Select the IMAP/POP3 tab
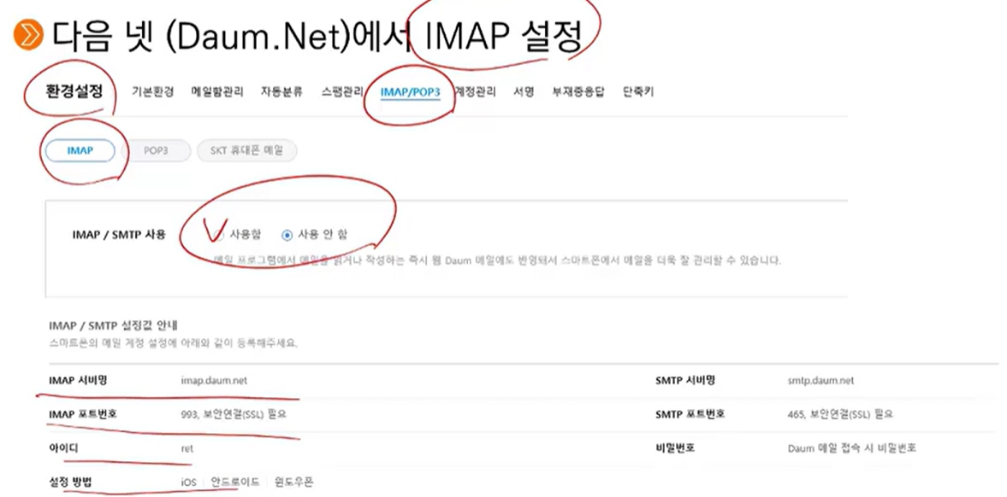The height and width of the screenshot is (497, 1007). (410, 92)
